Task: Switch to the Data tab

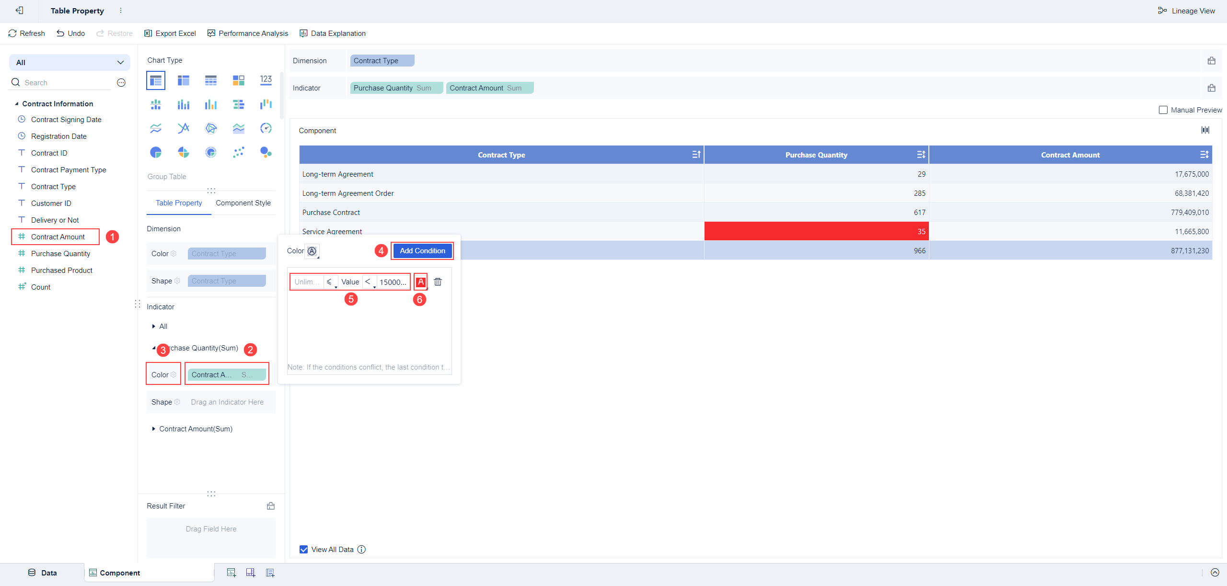Action: tap(43, 573)
